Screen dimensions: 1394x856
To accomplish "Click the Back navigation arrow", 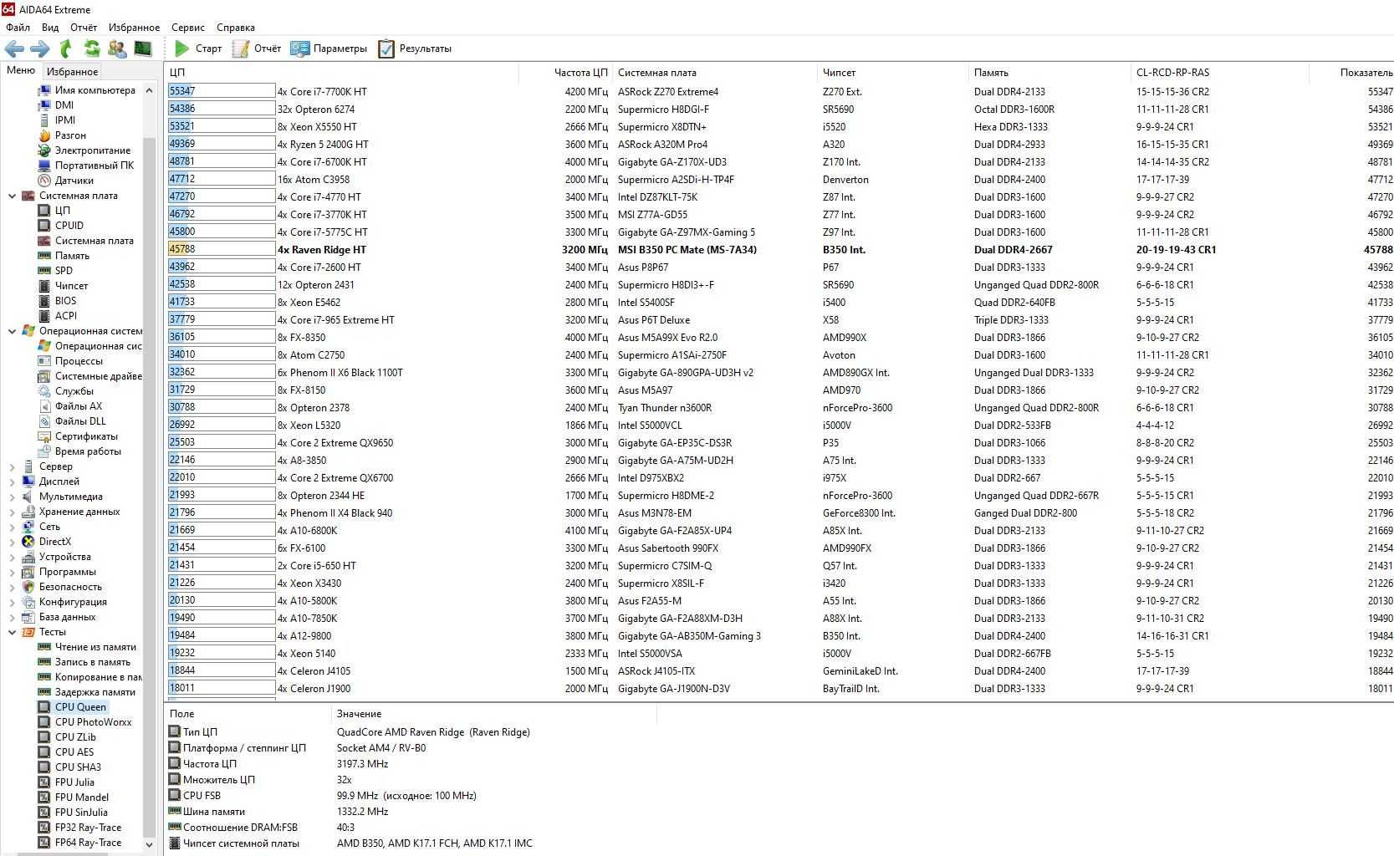I will tap(14, 48).
